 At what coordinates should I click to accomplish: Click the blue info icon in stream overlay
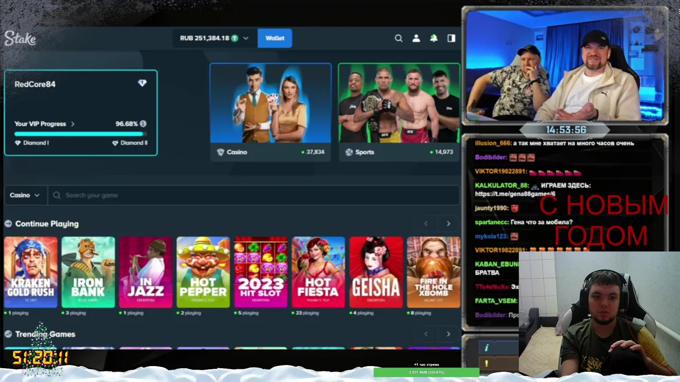click(486, 348)
